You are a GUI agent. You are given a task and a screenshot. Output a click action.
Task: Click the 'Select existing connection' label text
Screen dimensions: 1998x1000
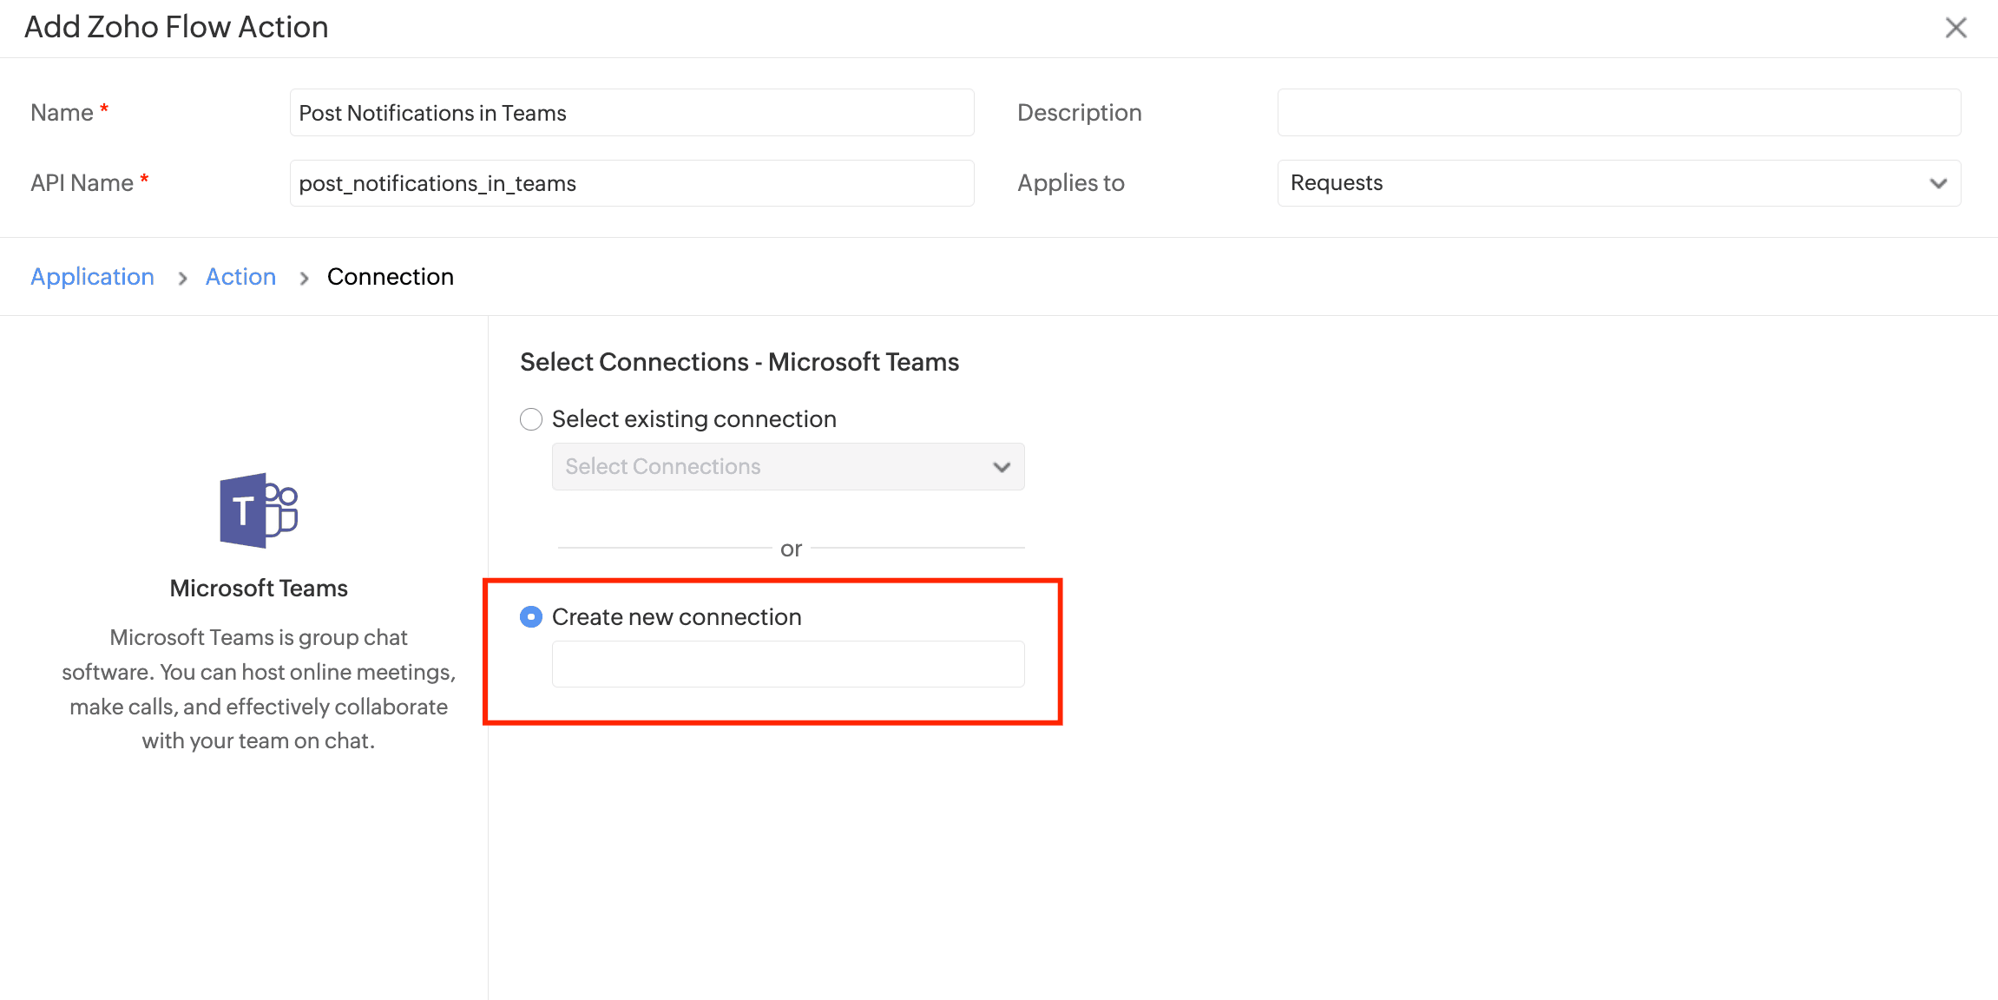693,419
